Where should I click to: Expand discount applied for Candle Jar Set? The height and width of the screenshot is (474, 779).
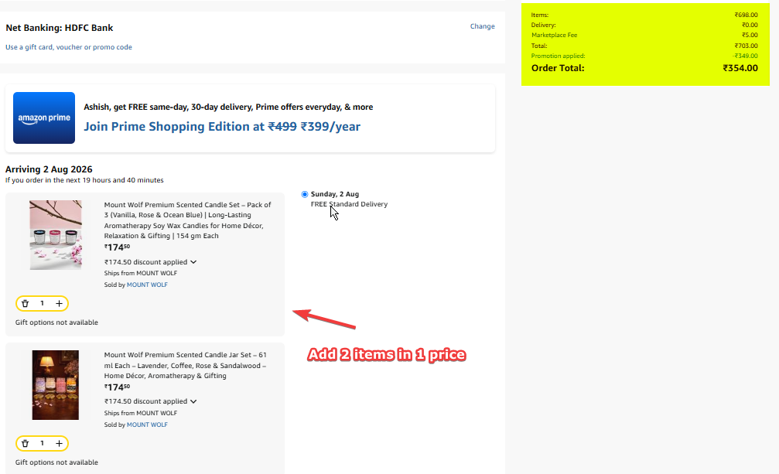pos(151,401)
